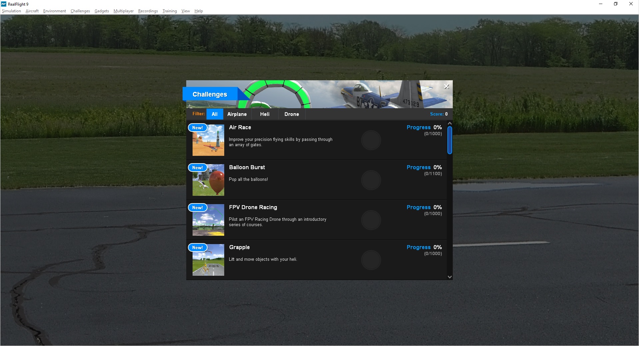
Task: Open the Multiplayer menu
Action: pyautogui.click(x=124, y=11)
